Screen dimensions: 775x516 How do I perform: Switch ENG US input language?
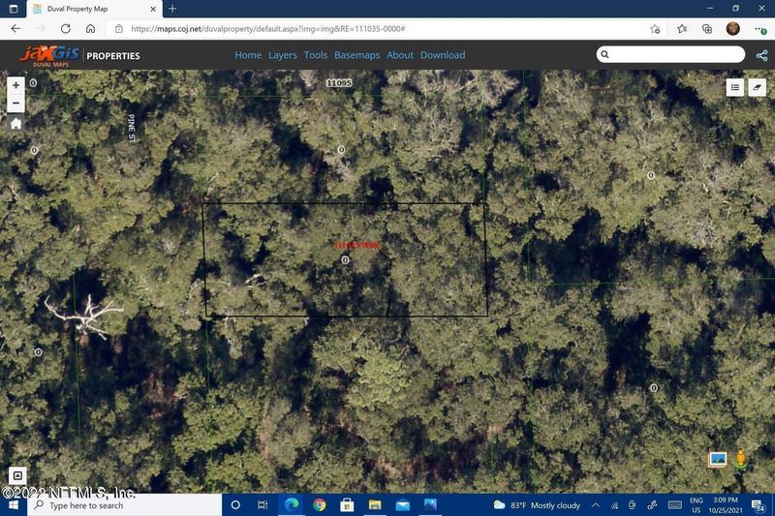pyautogui.click(x=697, y=505)
